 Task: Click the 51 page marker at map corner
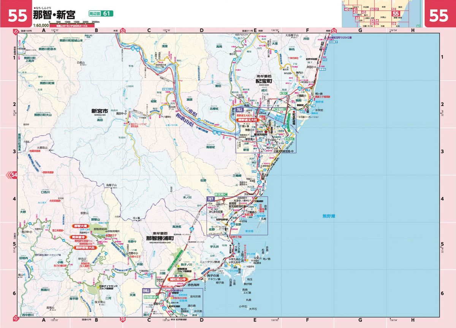click(x=16, y=31)
